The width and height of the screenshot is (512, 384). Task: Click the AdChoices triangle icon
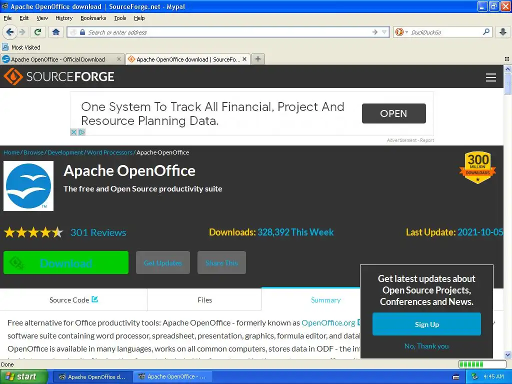click(82, 132)
